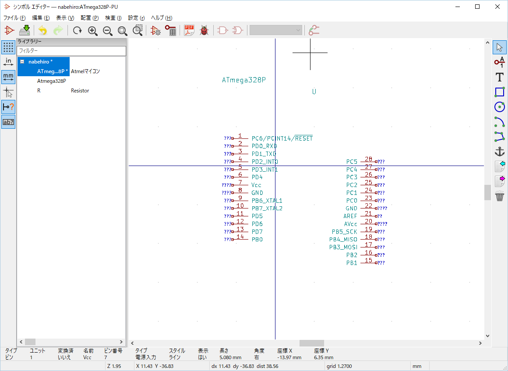Screen dimensions: 508x371
Task: Click the create new symbol icon
Action: (9, 31)
